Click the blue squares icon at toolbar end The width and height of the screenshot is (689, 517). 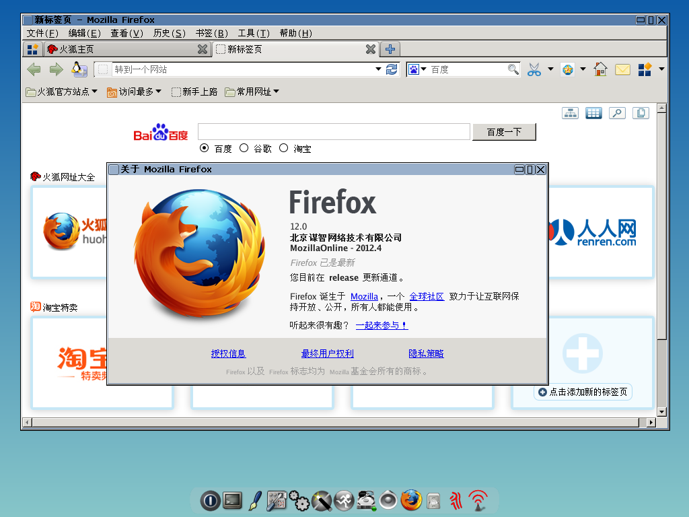645,69
